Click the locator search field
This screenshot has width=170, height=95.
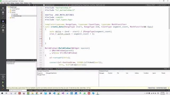[x=18, y=90]
